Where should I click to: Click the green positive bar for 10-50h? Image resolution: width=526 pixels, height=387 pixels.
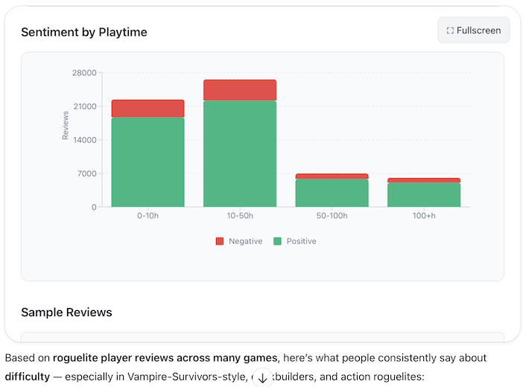pyautogui.click(x=240, y=154)
